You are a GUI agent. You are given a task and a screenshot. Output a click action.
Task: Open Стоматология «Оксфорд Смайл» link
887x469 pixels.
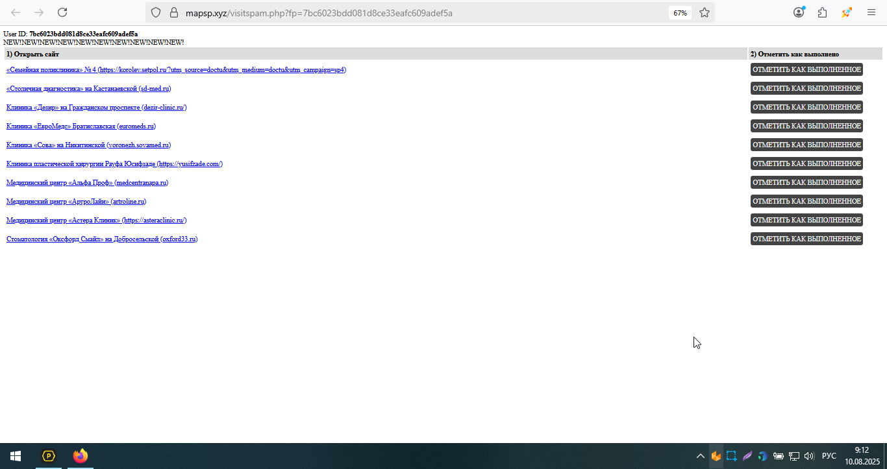102,239
